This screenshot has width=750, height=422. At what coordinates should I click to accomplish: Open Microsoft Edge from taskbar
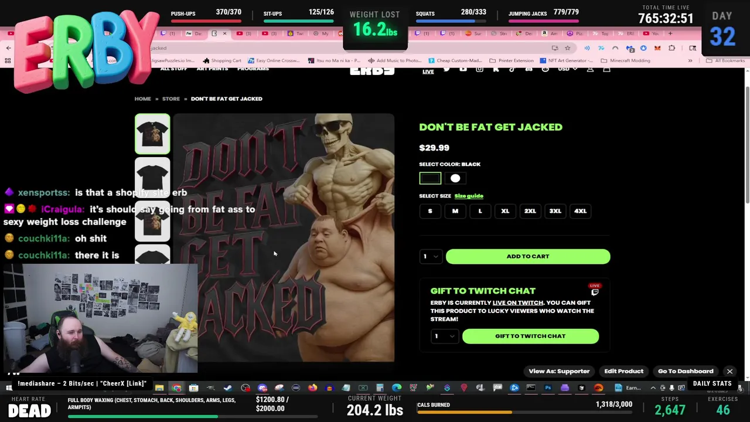point(397,387)
